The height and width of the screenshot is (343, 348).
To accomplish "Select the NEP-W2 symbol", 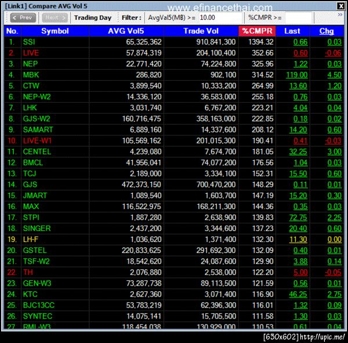I will pyautogui.click(x=37, y=97).
